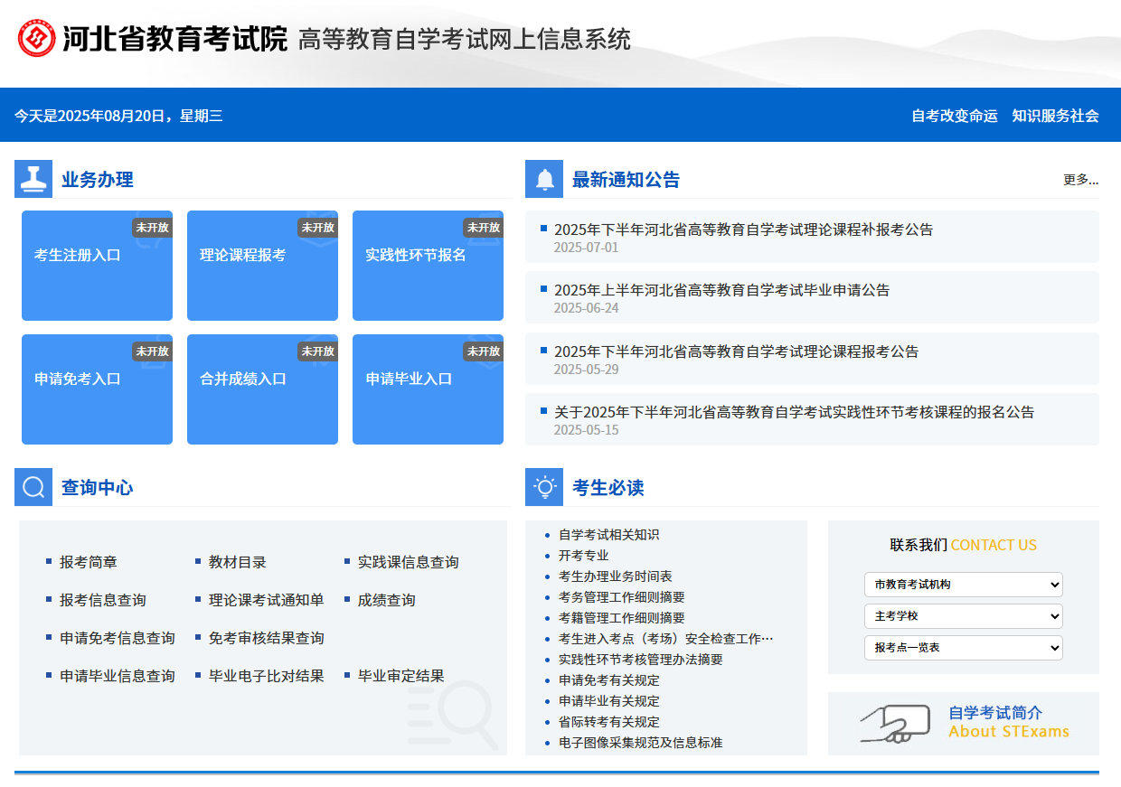Click 更多... to view more notices
Viewport: 1121px width, 787px height.
coord(1080,179)
